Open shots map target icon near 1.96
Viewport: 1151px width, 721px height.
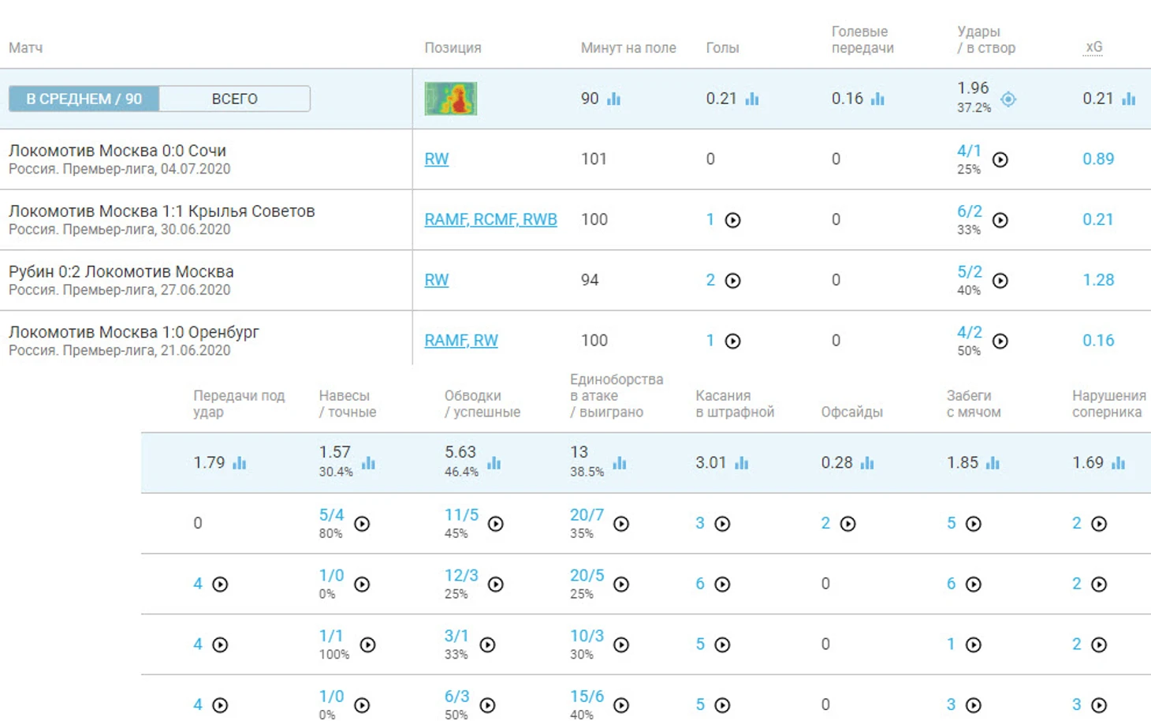coord(1008,99)
